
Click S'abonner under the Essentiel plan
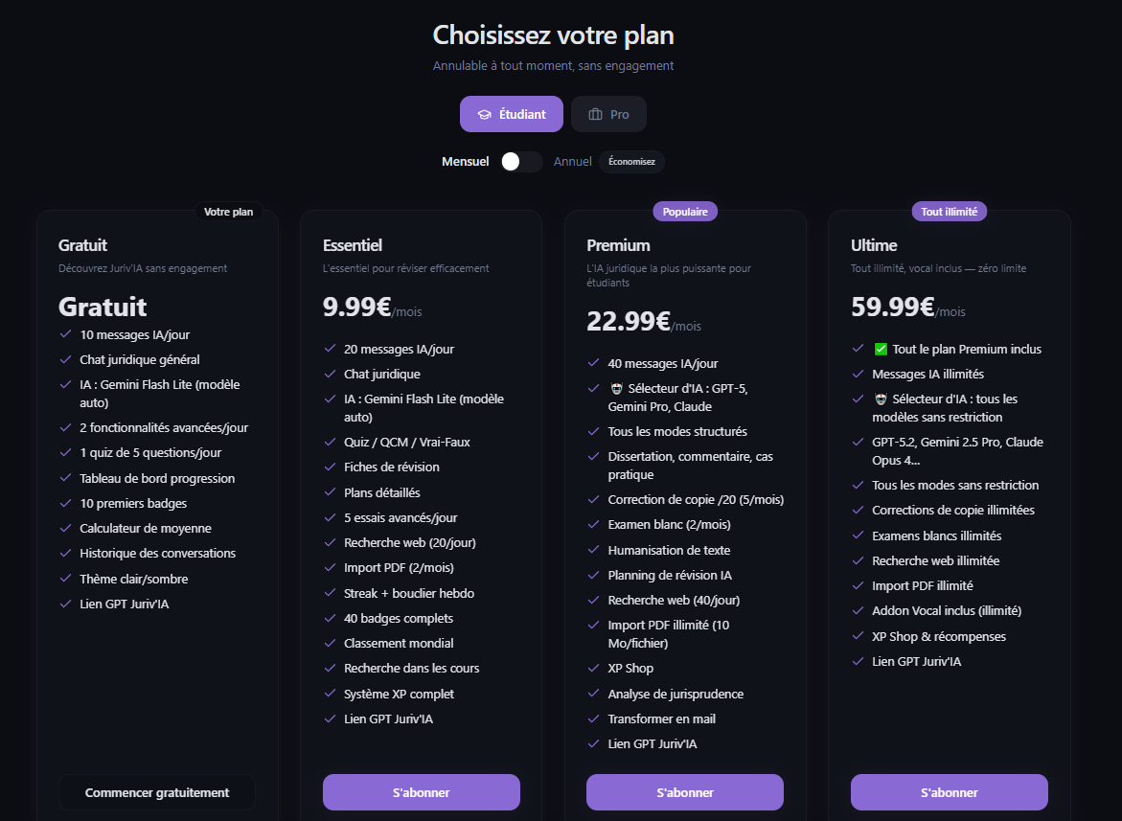point(421,792)
